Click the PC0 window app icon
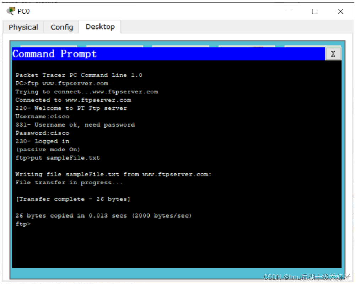 click(11, 11)
